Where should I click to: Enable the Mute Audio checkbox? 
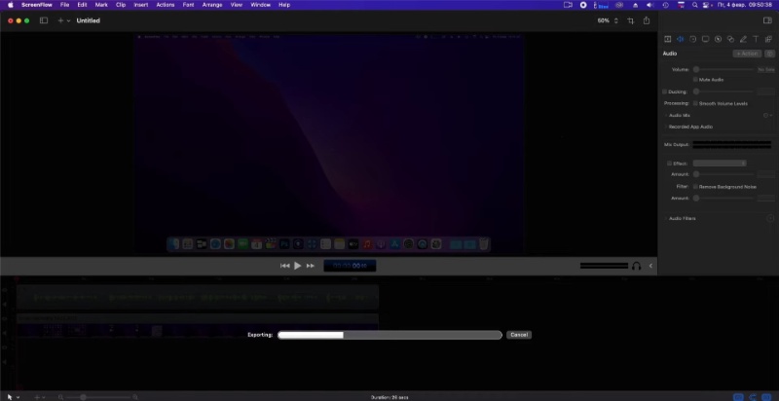point(695,80)
